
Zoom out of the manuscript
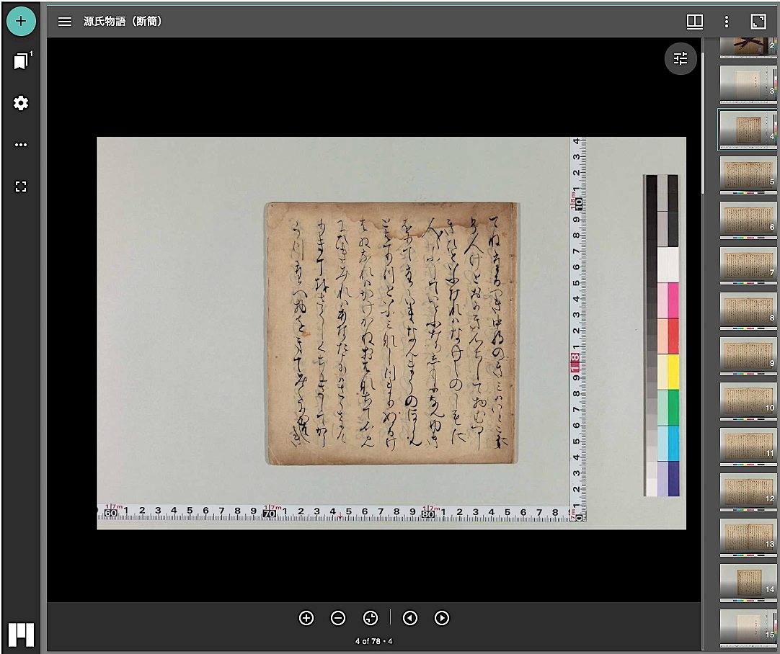tap(338, 618)
